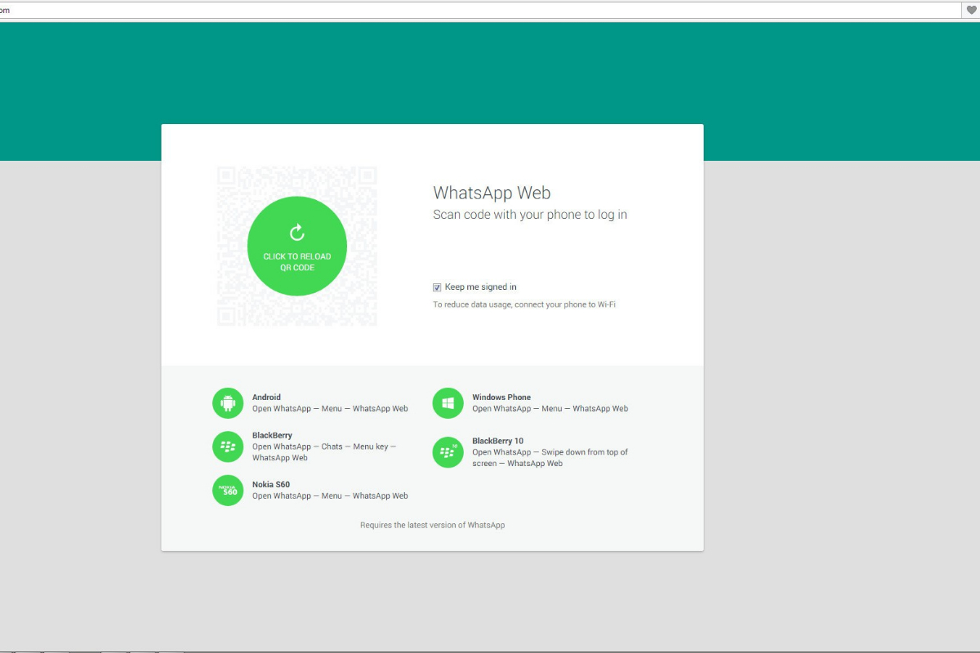Viewport: 980px width, 653px height.
Task: Click the "Keep me signed in" label text
Action: [x=480, y=287]
